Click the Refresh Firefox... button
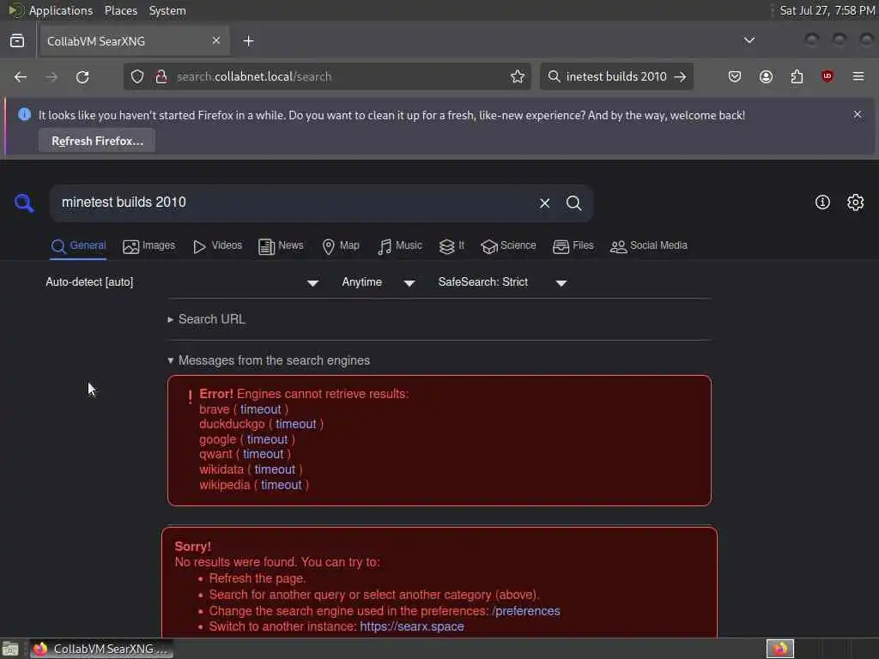This screenshot has width=879, height=659. [97, 141]
